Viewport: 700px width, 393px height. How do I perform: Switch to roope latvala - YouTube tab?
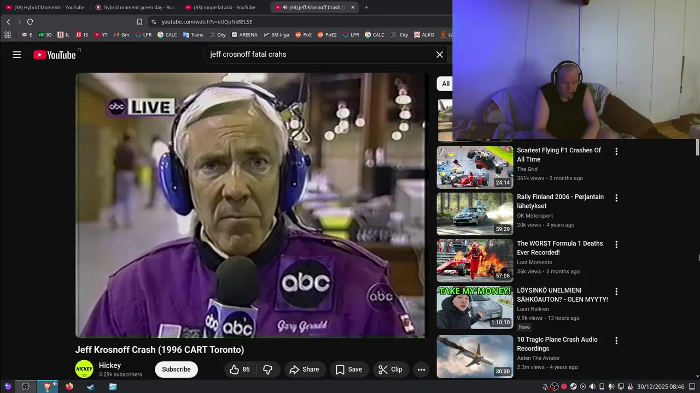(x=225, y=7)
